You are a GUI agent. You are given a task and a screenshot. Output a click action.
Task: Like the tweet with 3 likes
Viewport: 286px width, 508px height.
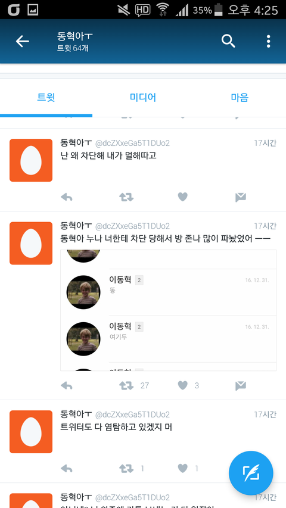[x=183, y=385]
